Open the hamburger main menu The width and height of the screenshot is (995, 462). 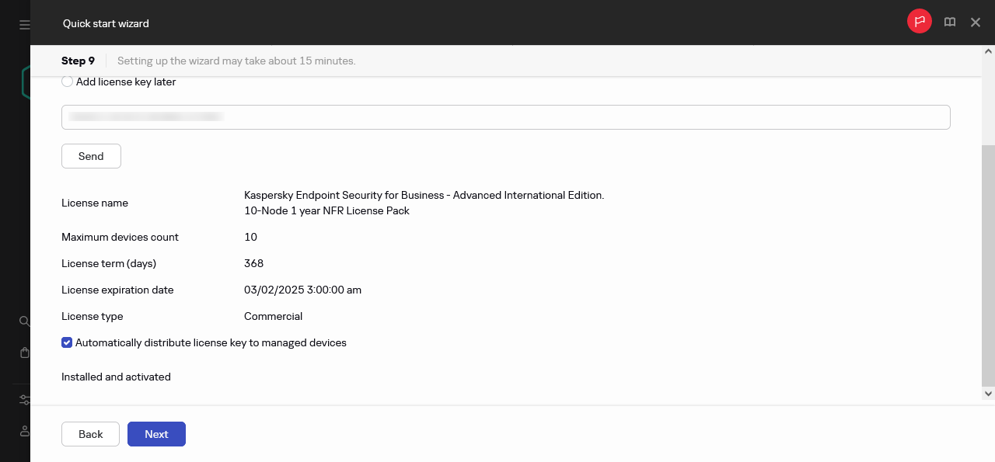tap(24, 25)
